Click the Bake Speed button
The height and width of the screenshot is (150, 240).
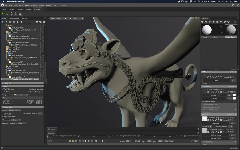[169, 141]
